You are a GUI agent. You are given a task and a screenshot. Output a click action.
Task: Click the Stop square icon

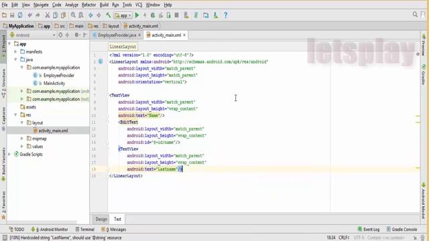[177, 15]
